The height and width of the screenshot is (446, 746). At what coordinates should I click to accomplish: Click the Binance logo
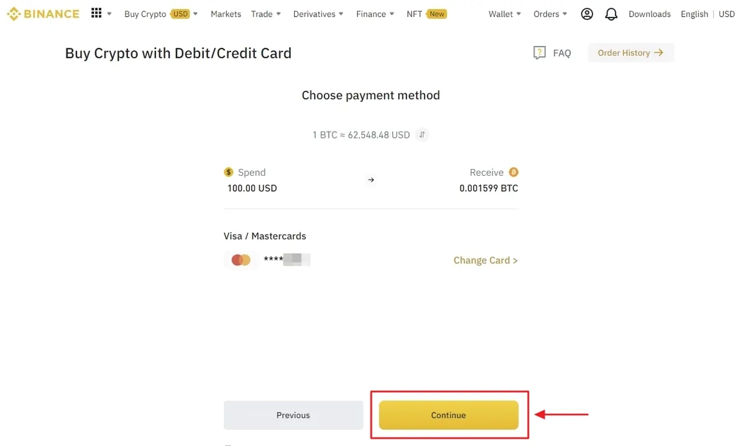tap(43, 14)
